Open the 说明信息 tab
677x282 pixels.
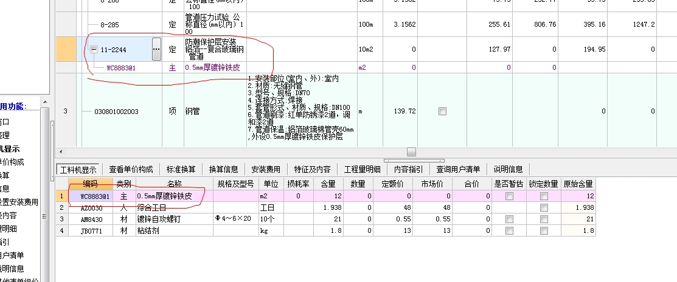click(x=508, y=169)
